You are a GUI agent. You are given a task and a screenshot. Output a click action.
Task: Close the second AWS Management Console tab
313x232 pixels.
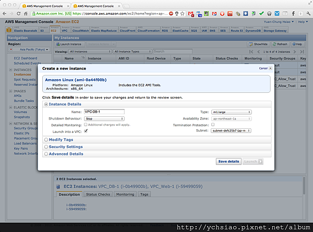119,6
